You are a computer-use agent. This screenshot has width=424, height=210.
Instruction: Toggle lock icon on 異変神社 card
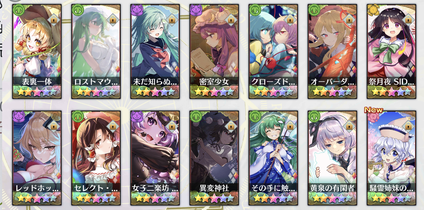click(230, 125)
